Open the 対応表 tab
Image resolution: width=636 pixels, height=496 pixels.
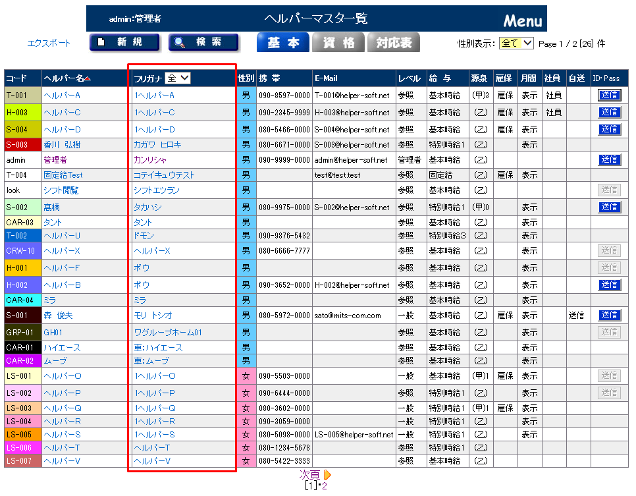click(394, 43)
